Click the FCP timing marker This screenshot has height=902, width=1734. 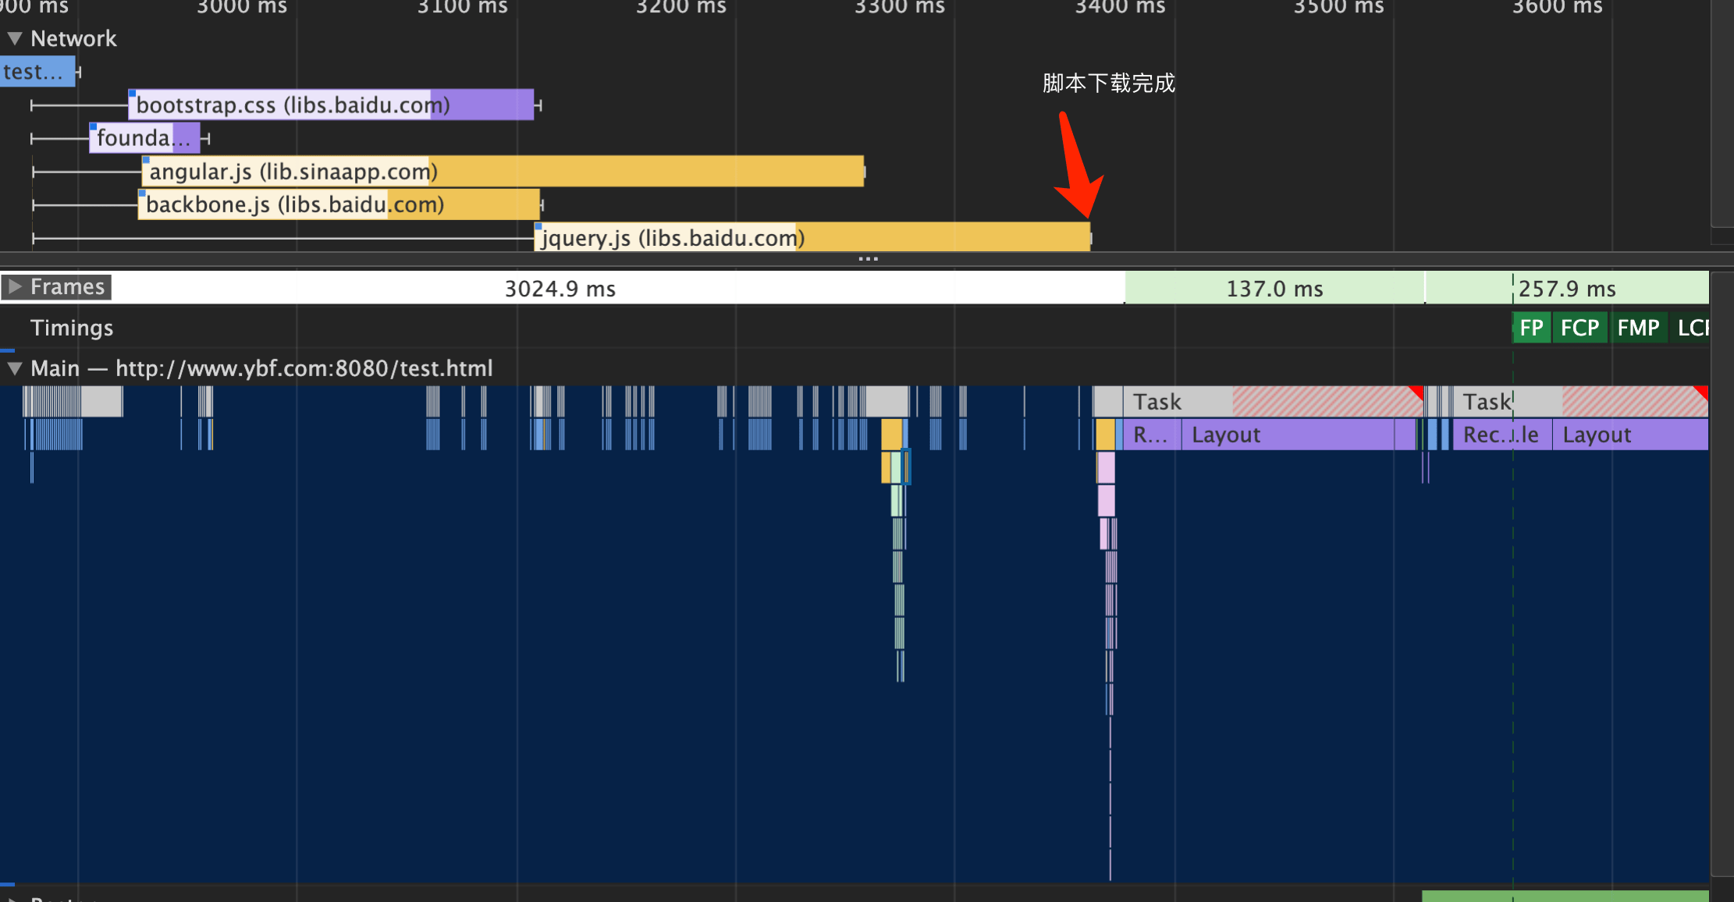click(1580, 328)
